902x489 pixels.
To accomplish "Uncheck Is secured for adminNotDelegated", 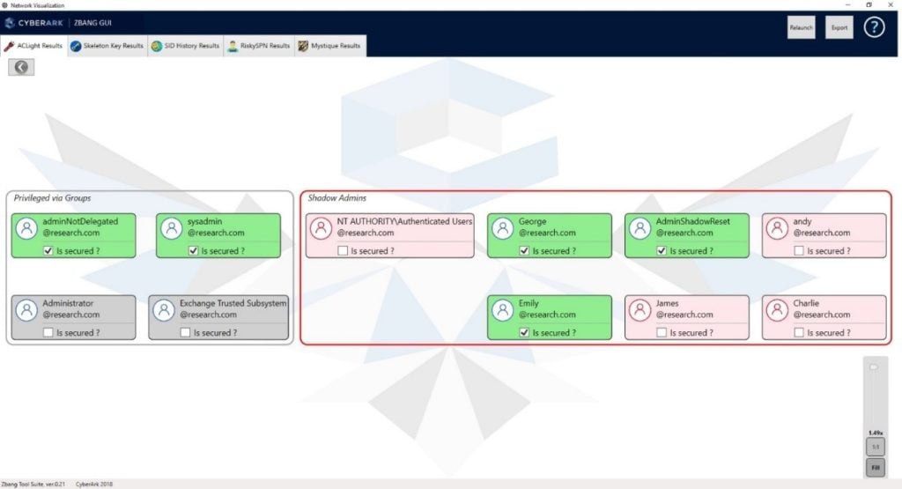I will [x=48, y=251].
